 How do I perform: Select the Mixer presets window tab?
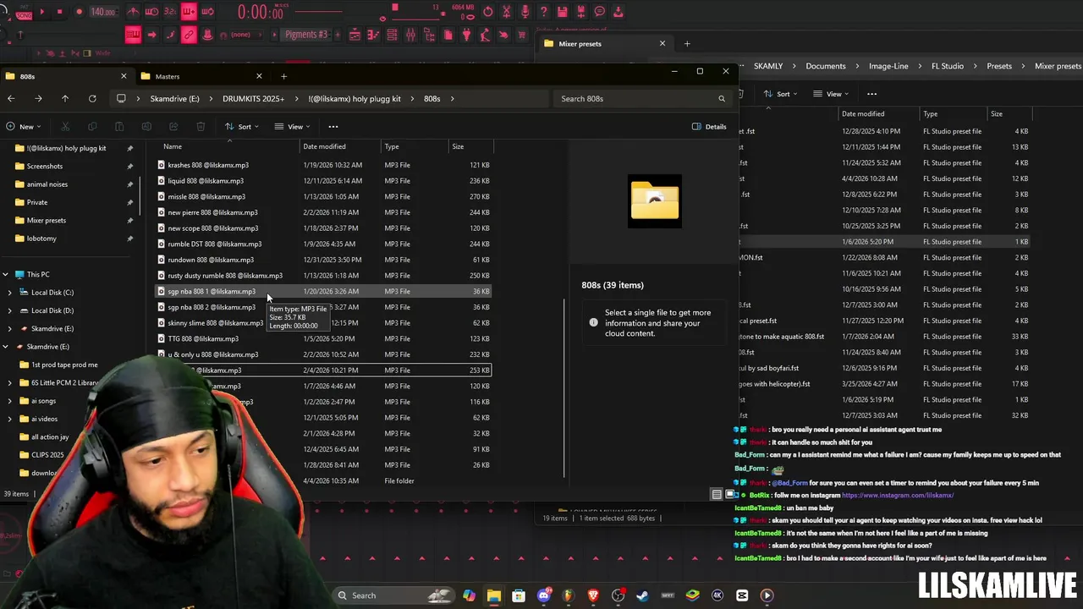606,43
